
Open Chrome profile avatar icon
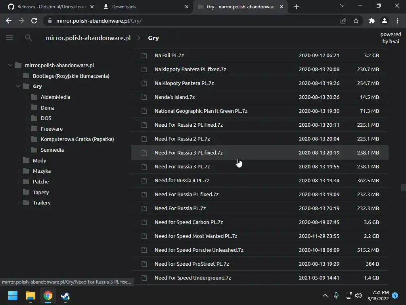385,21
